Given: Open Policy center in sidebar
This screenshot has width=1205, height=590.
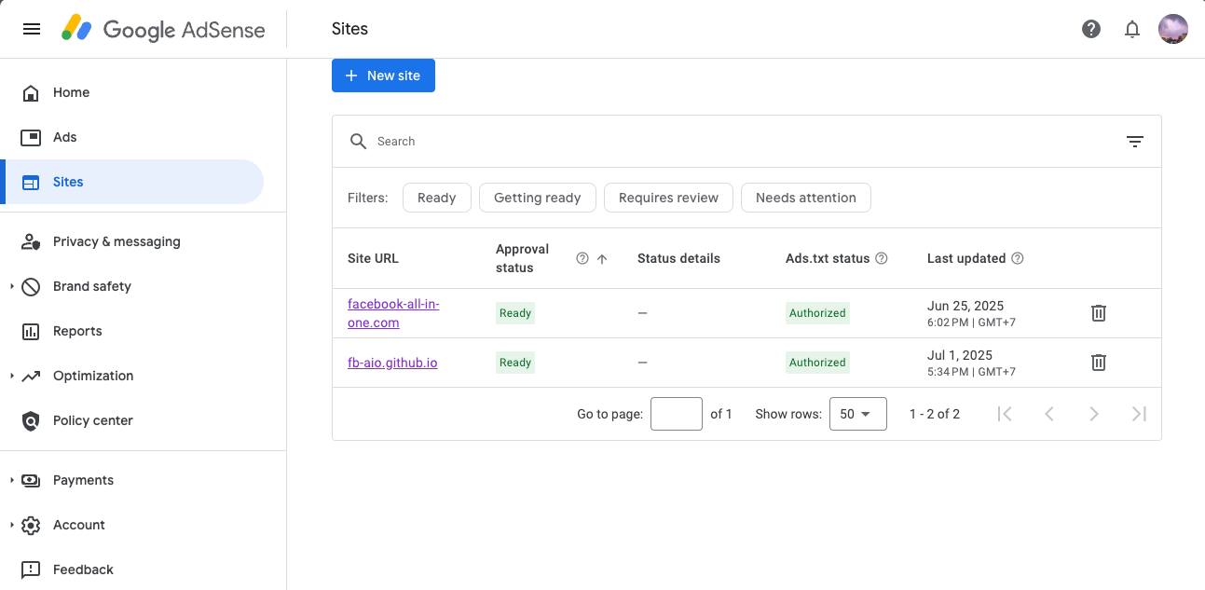Looking at the screenshot, I should click(132, 420).
